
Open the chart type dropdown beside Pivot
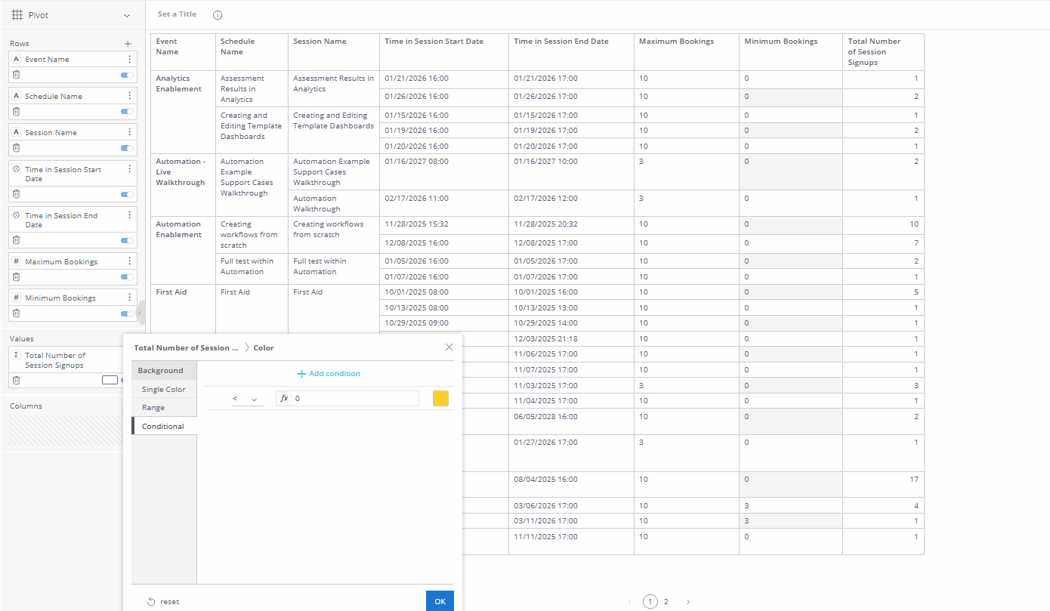pos(125,14)
